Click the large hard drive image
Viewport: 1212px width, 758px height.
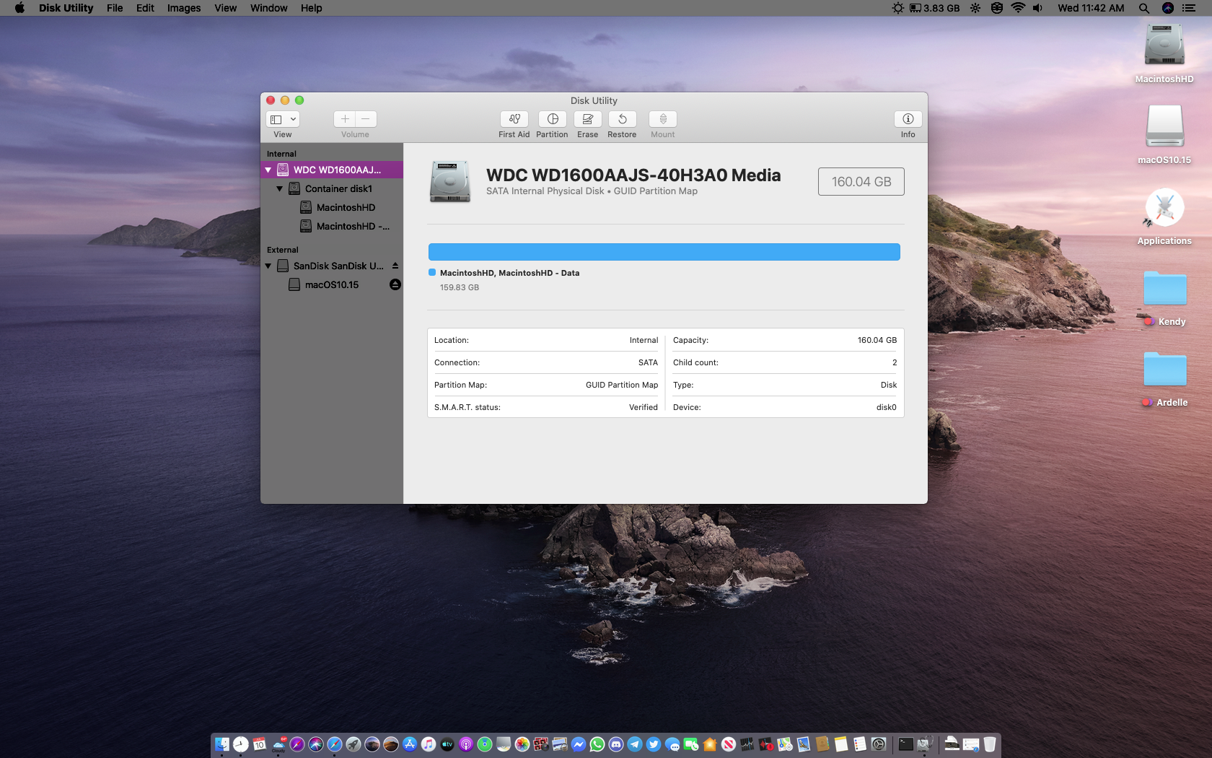[x=450, y=181]
